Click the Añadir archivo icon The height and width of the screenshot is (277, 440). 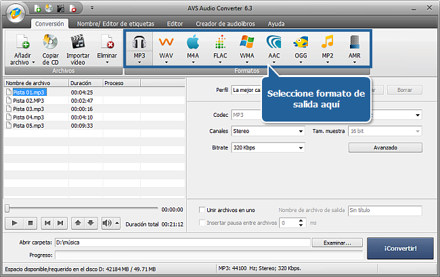coord(22,43)
